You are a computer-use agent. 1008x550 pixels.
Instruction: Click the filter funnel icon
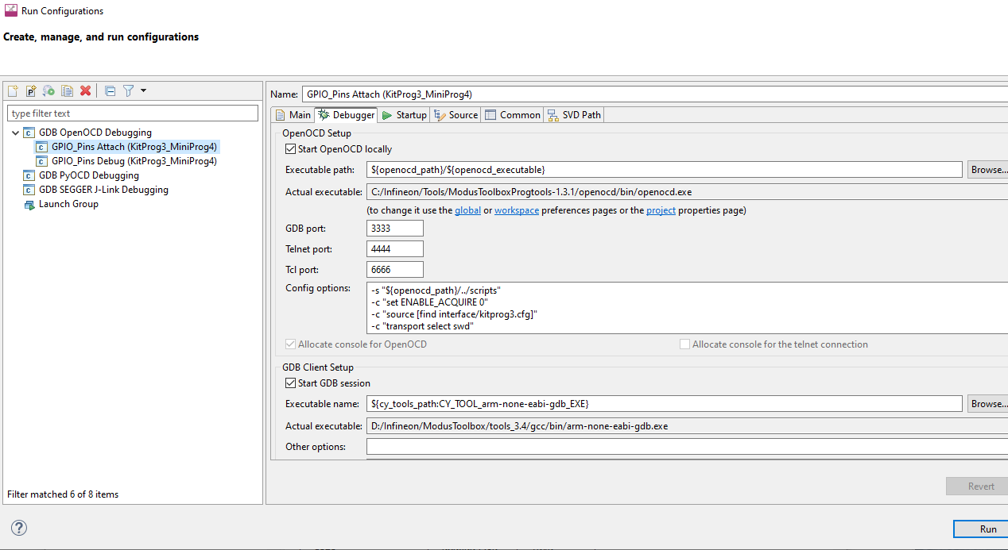click(x=128, y=91)
